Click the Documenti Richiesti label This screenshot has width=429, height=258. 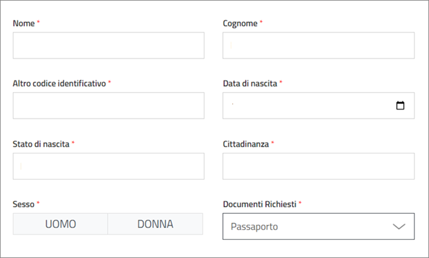tap(259, 204)
